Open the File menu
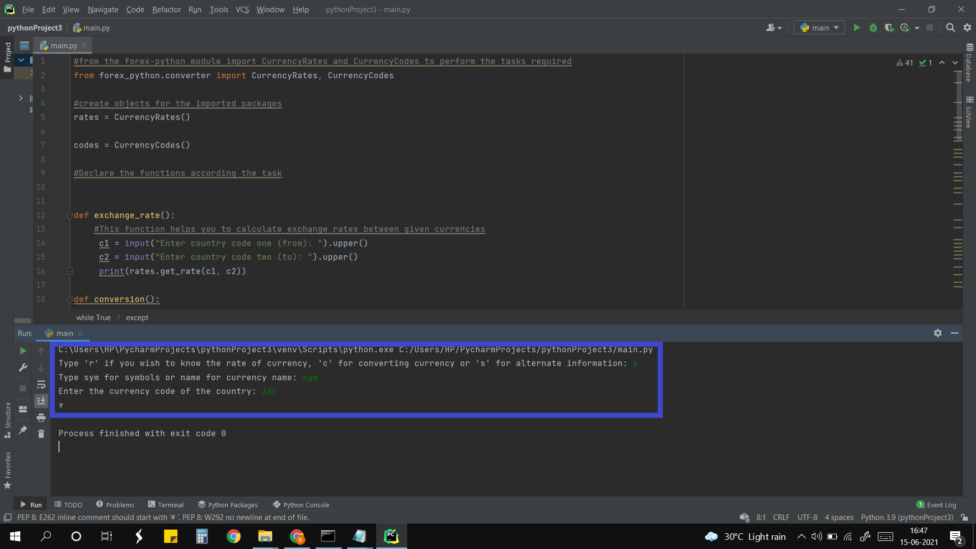The height and width of the screenshot is (549, 976). pos(28,9)
